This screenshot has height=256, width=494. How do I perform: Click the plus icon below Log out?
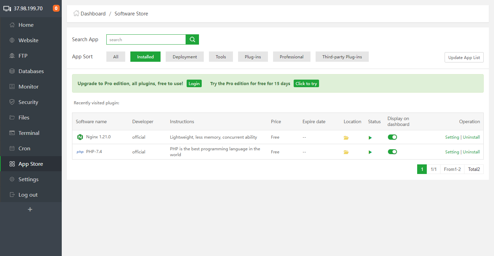click(x=30, y=209)
